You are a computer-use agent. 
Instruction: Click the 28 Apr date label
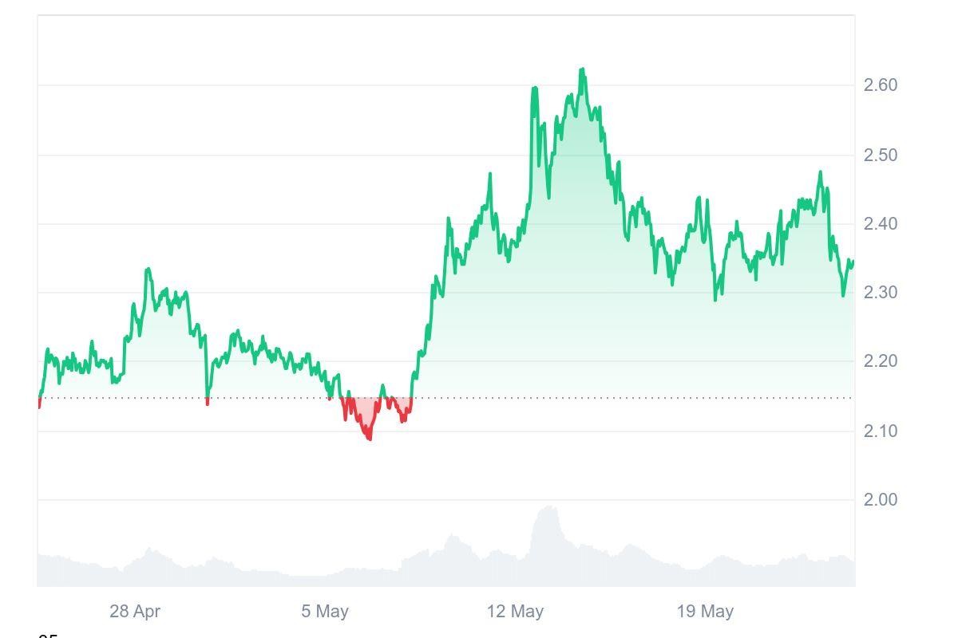pyautogui.click(x=135, y=612)
